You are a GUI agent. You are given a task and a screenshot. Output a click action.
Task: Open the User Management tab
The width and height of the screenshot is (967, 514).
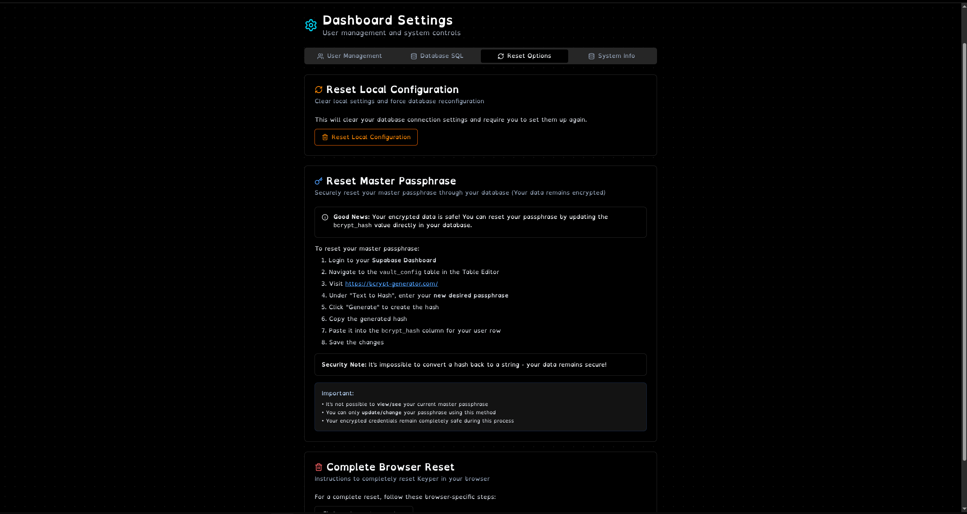pos(349,56)
